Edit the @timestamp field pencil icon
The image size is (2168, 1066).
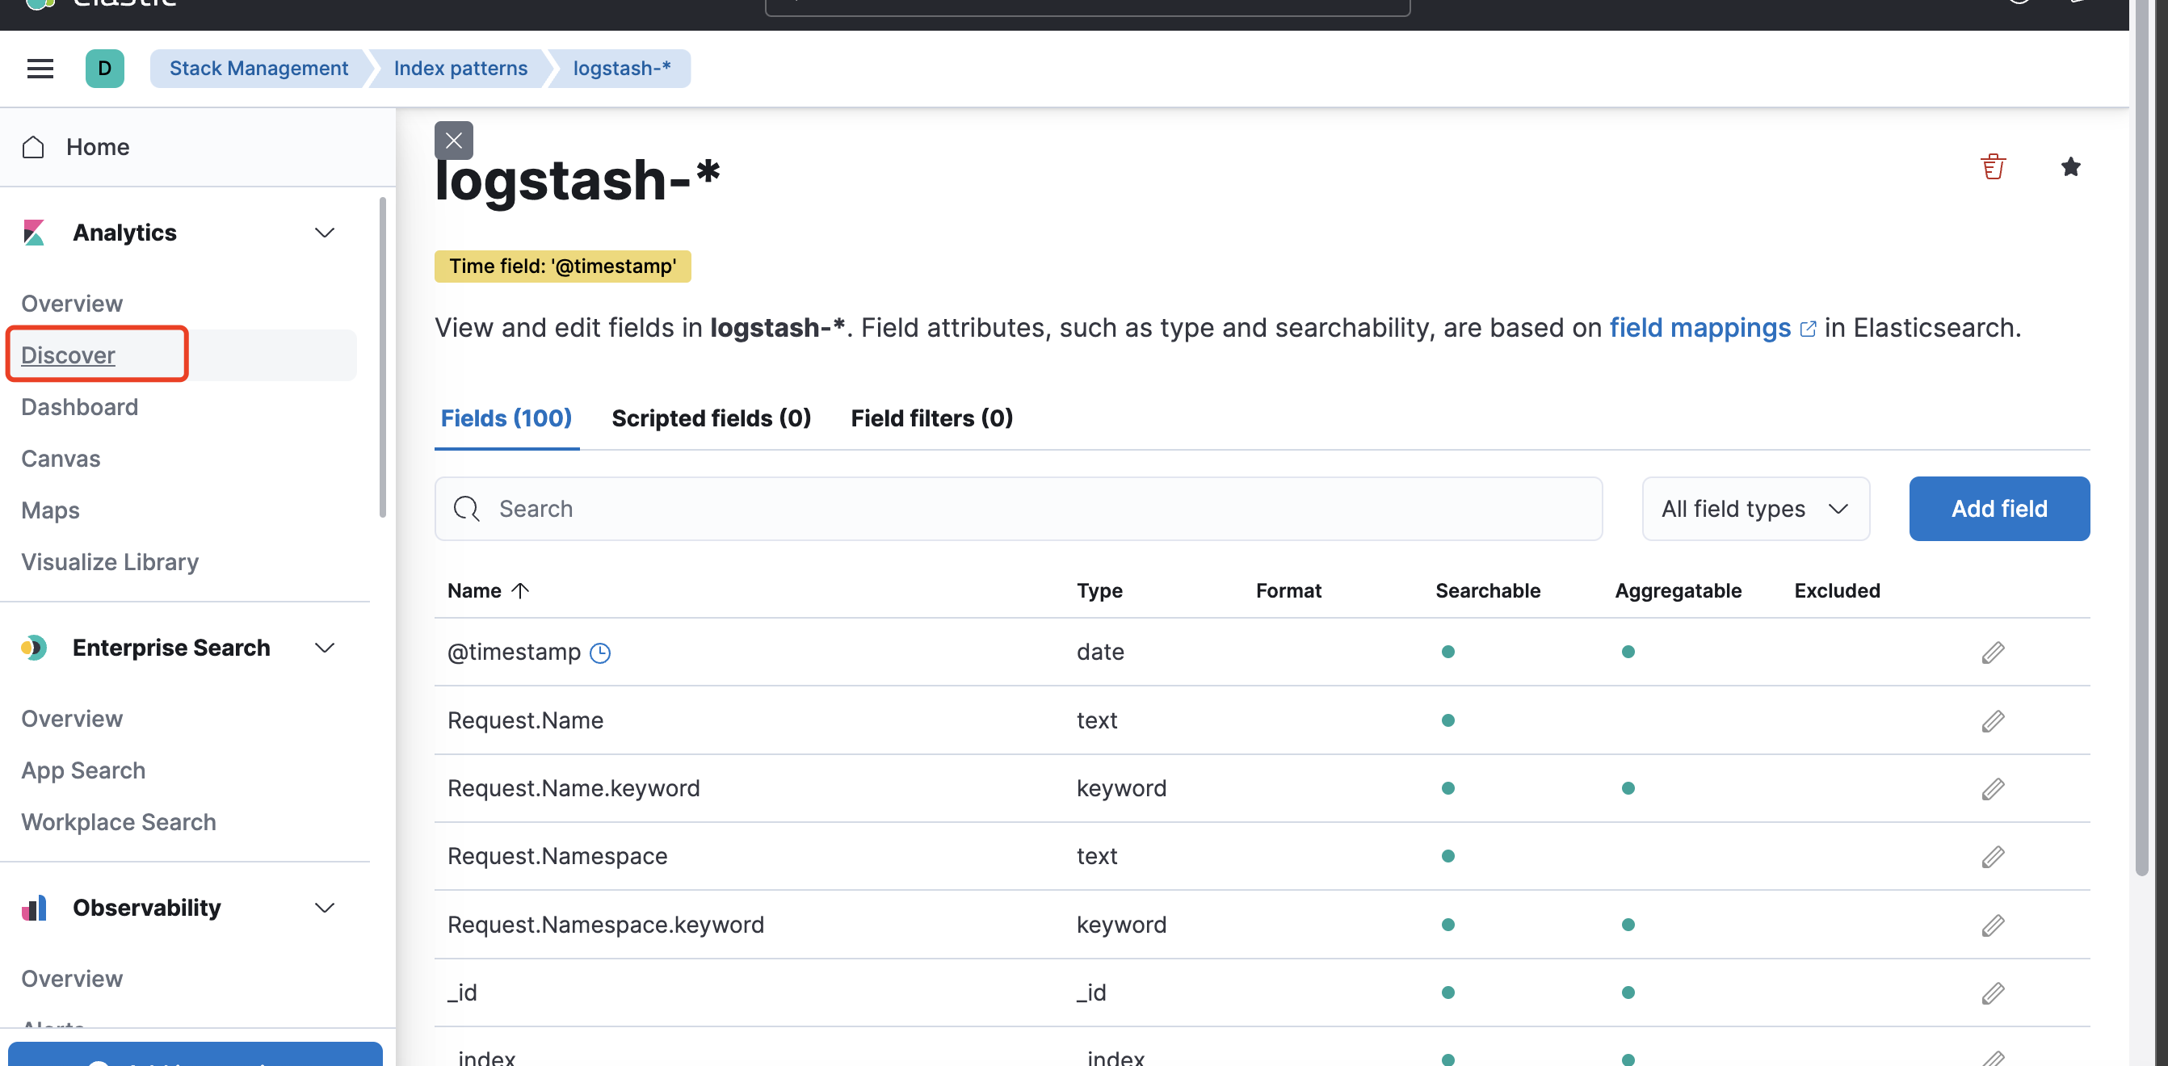point(1992,652)
